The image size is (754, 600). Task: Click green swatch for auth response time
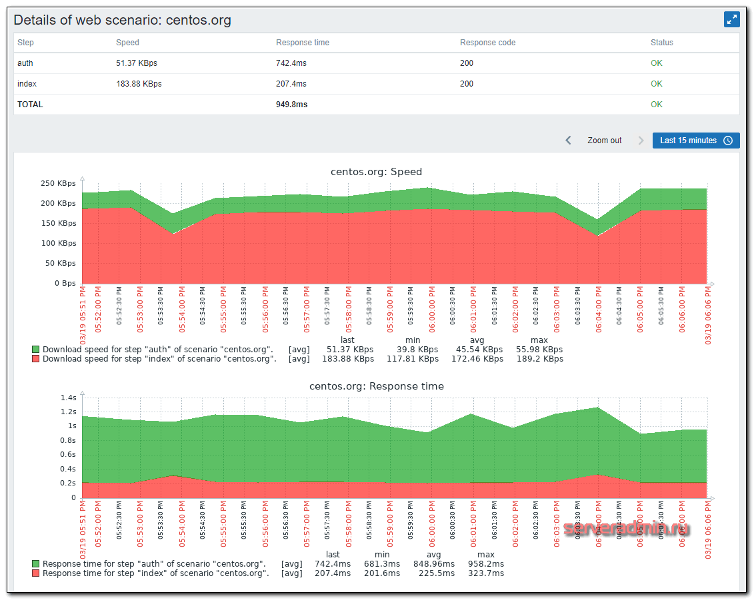[x=35, y=564]
